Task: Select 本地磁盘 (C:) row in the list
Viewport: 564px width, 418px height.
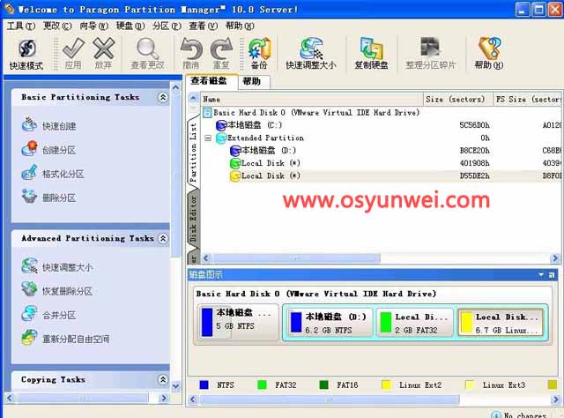Action: (x=382, y=125)
